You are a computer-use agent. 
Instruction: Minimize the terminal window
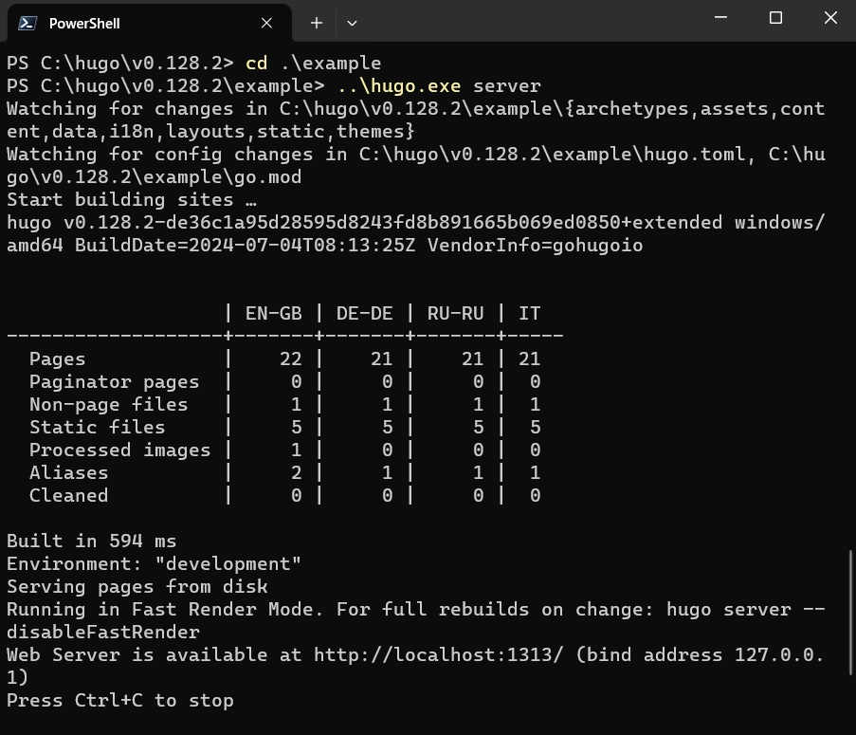point(720,17)
